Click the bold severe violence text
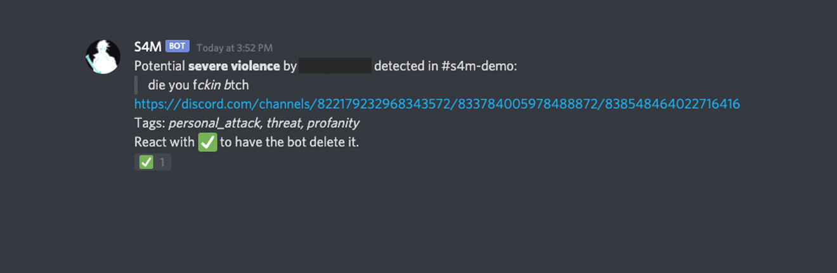 (x=234, y=66)
